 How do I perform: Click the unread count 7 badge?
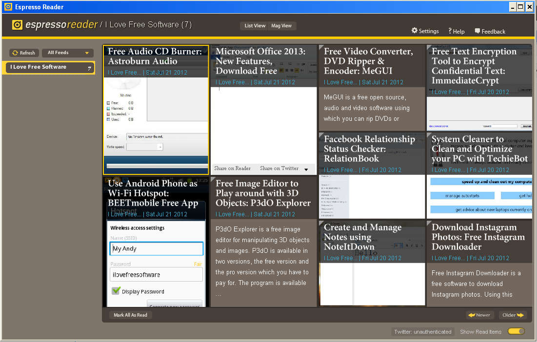89,68
